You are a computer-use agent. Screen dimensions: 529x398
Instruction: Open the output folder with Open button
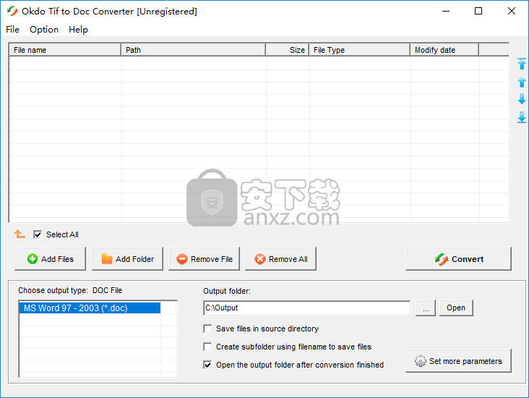456,308
